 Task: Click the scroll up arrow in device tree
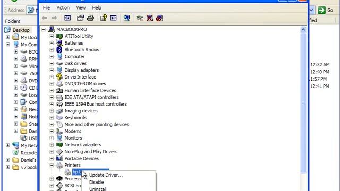303,29
